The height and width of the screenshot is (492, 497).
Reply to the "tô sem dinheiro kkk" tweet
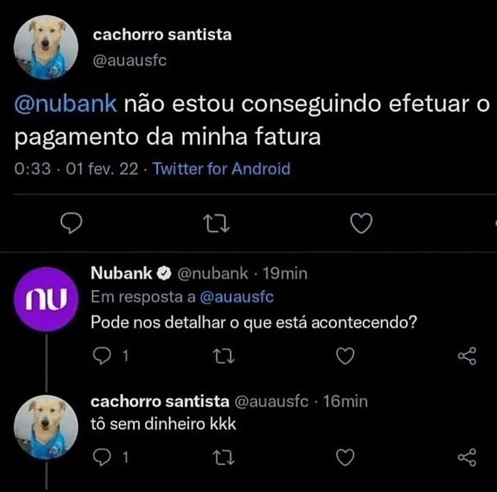(102, 457)
